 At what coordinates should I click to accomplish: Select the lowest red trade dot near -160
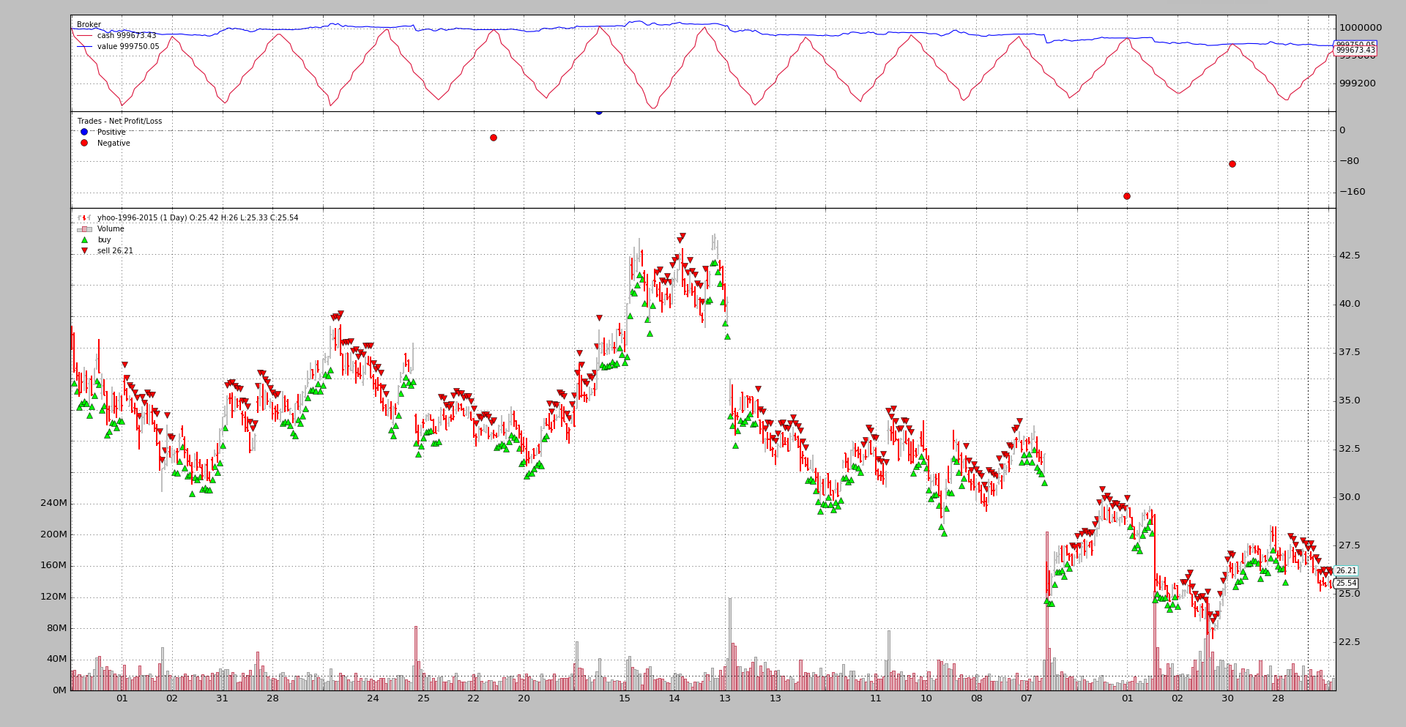1127,196
